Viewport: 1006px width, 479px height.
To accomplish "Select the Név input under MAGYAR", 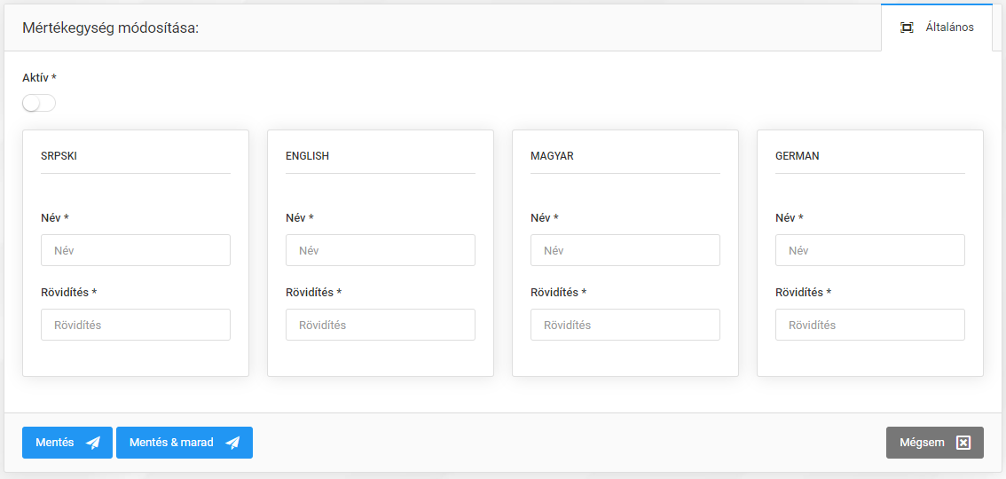I will pos(625,250).
